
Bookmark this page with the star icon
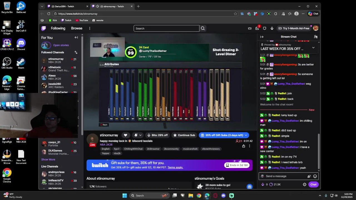[x=236, y=14]
